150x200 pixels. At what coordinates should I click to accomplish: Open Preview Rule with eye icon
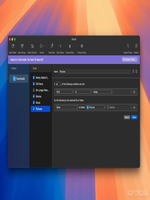pos(82,46)
